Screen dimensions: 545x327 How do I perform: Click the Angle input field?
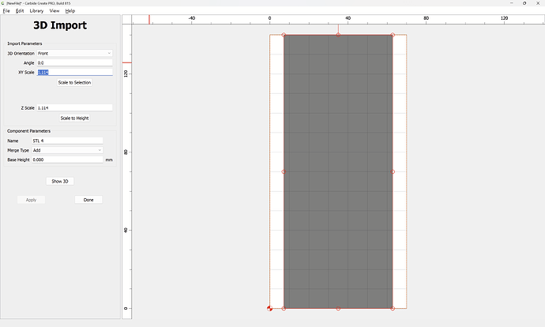[75, 63]
